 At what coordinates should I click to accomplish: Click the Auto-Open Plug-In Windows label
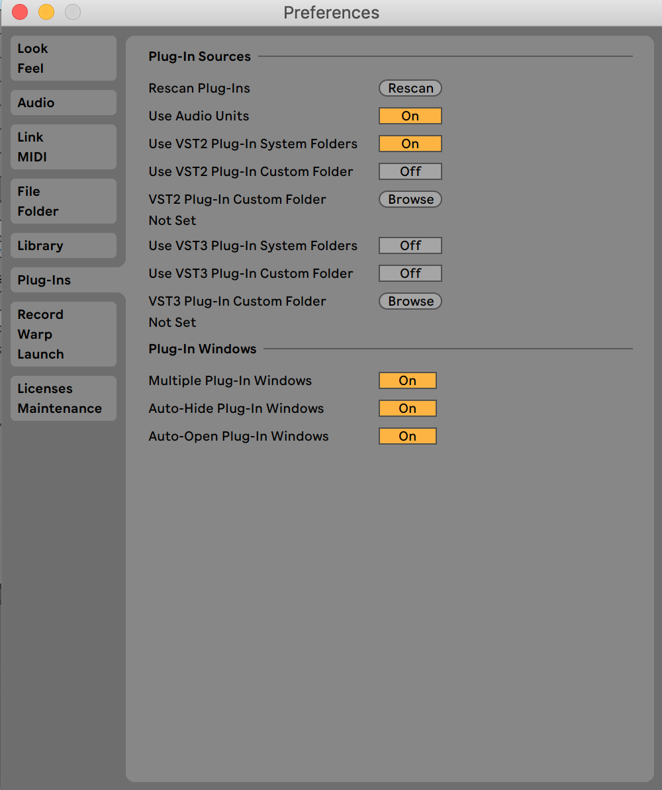tap(238, 436)
